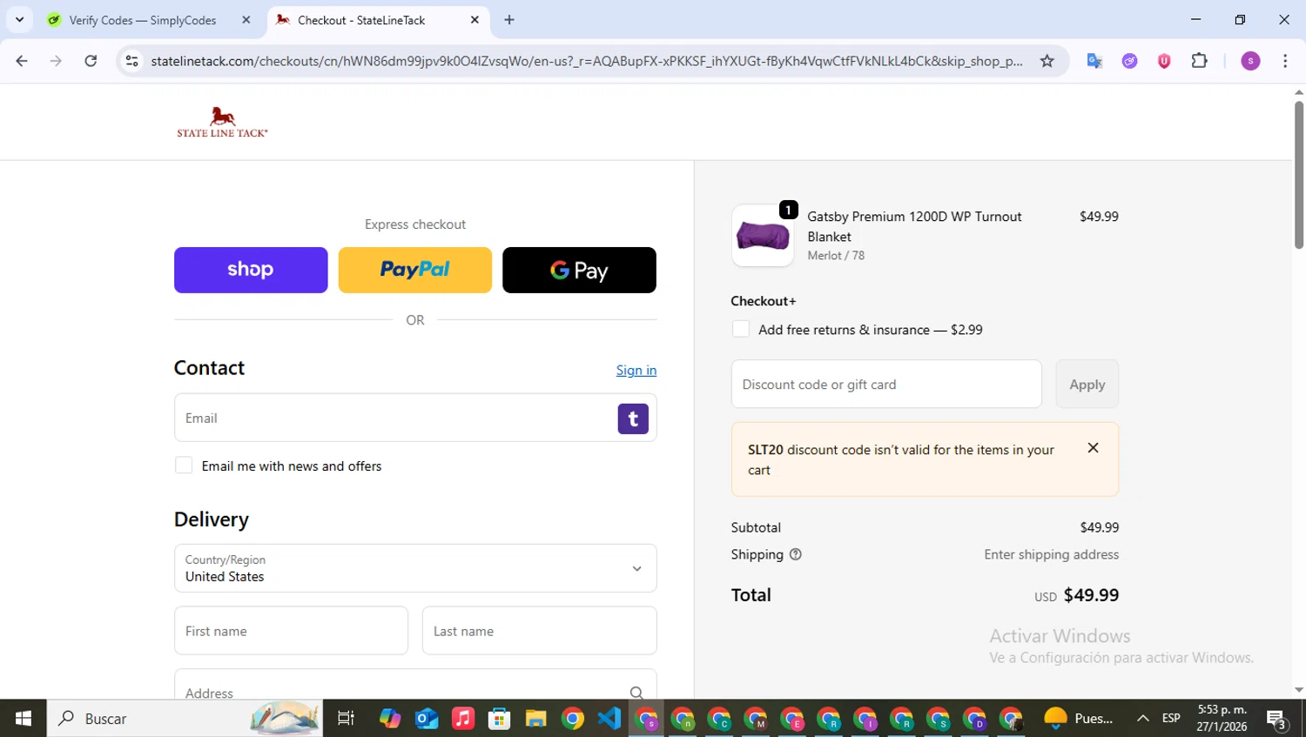Check 'Add free returns & insurance'

741,329
